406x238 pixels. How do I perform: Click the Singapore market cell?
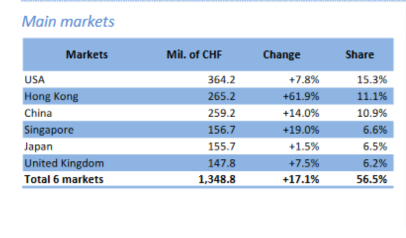coord(49,130)
